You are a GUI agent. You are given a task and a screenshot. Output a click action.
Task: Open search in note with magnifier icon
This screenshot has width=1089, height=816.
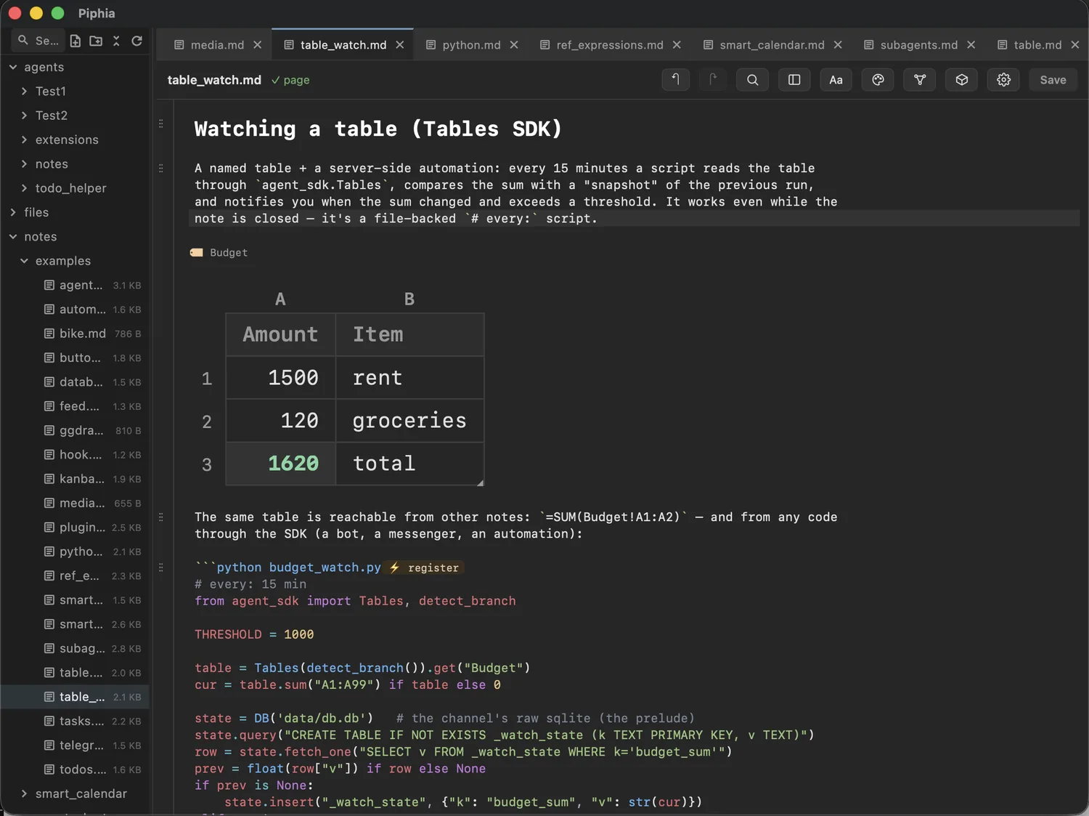click(x=752, y=80)
